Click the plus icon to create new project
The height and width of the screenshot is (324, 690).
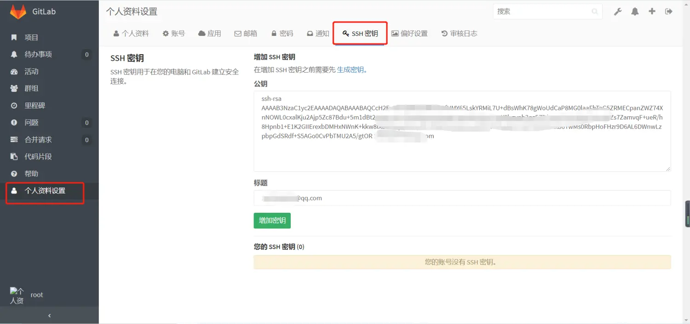(x=652, y=11)
